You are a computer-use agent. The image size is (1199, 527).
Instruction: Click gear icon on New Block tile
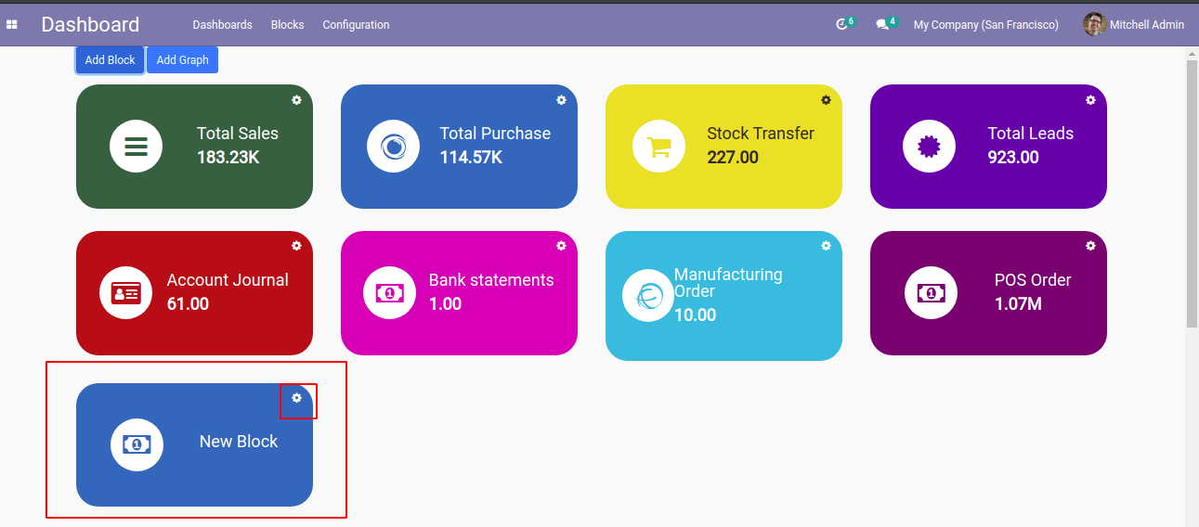click(297, 398)
